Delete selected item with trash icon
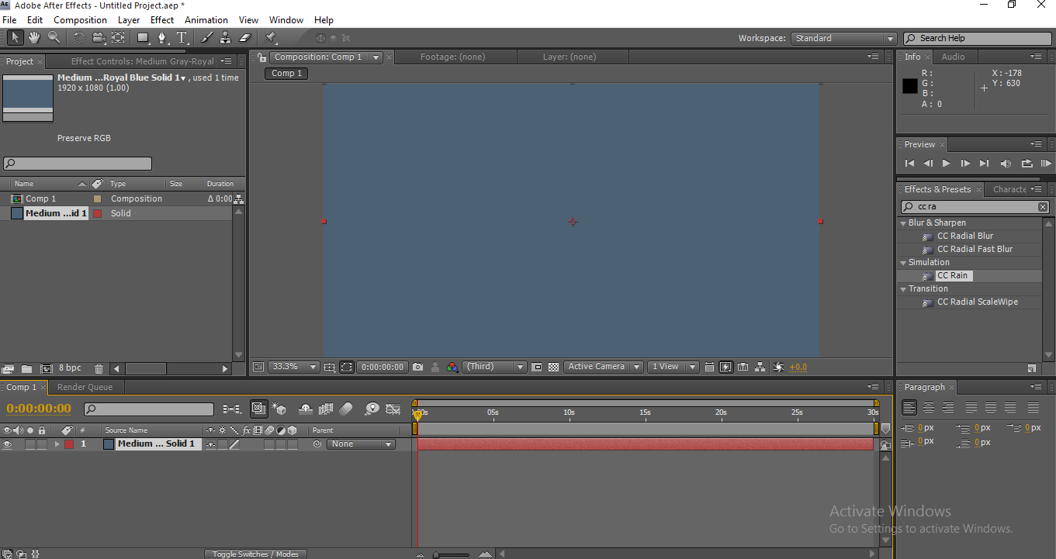 point(99,369)
